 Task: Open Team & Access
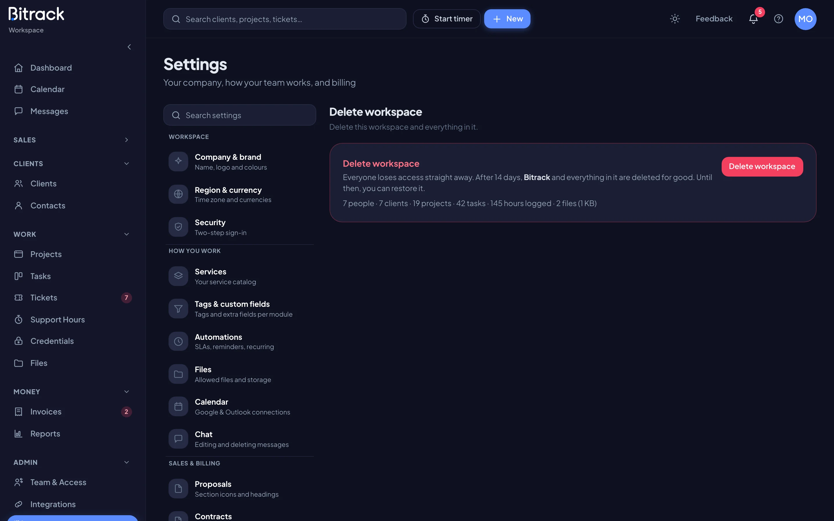click(x=73, y=483)
